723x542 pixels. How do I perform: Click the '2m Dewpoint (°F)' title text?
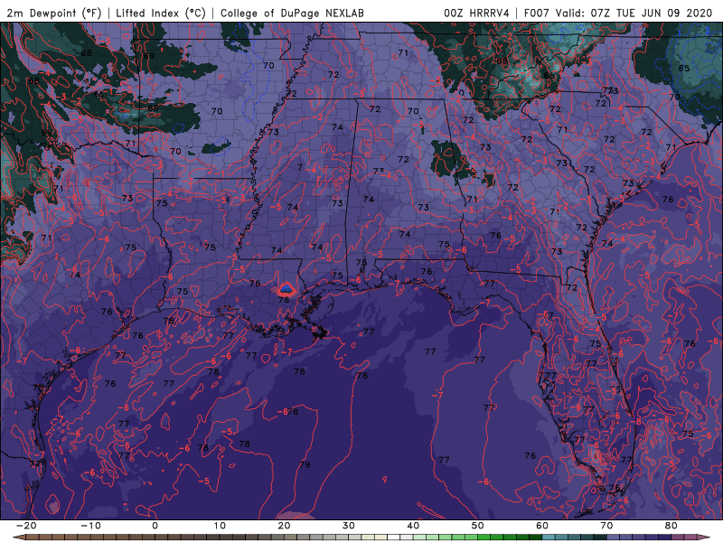(x=53, y=13)
